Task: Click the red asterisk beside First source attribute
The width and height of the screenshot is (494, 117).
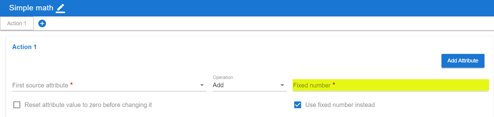Action: pos(71,84)
